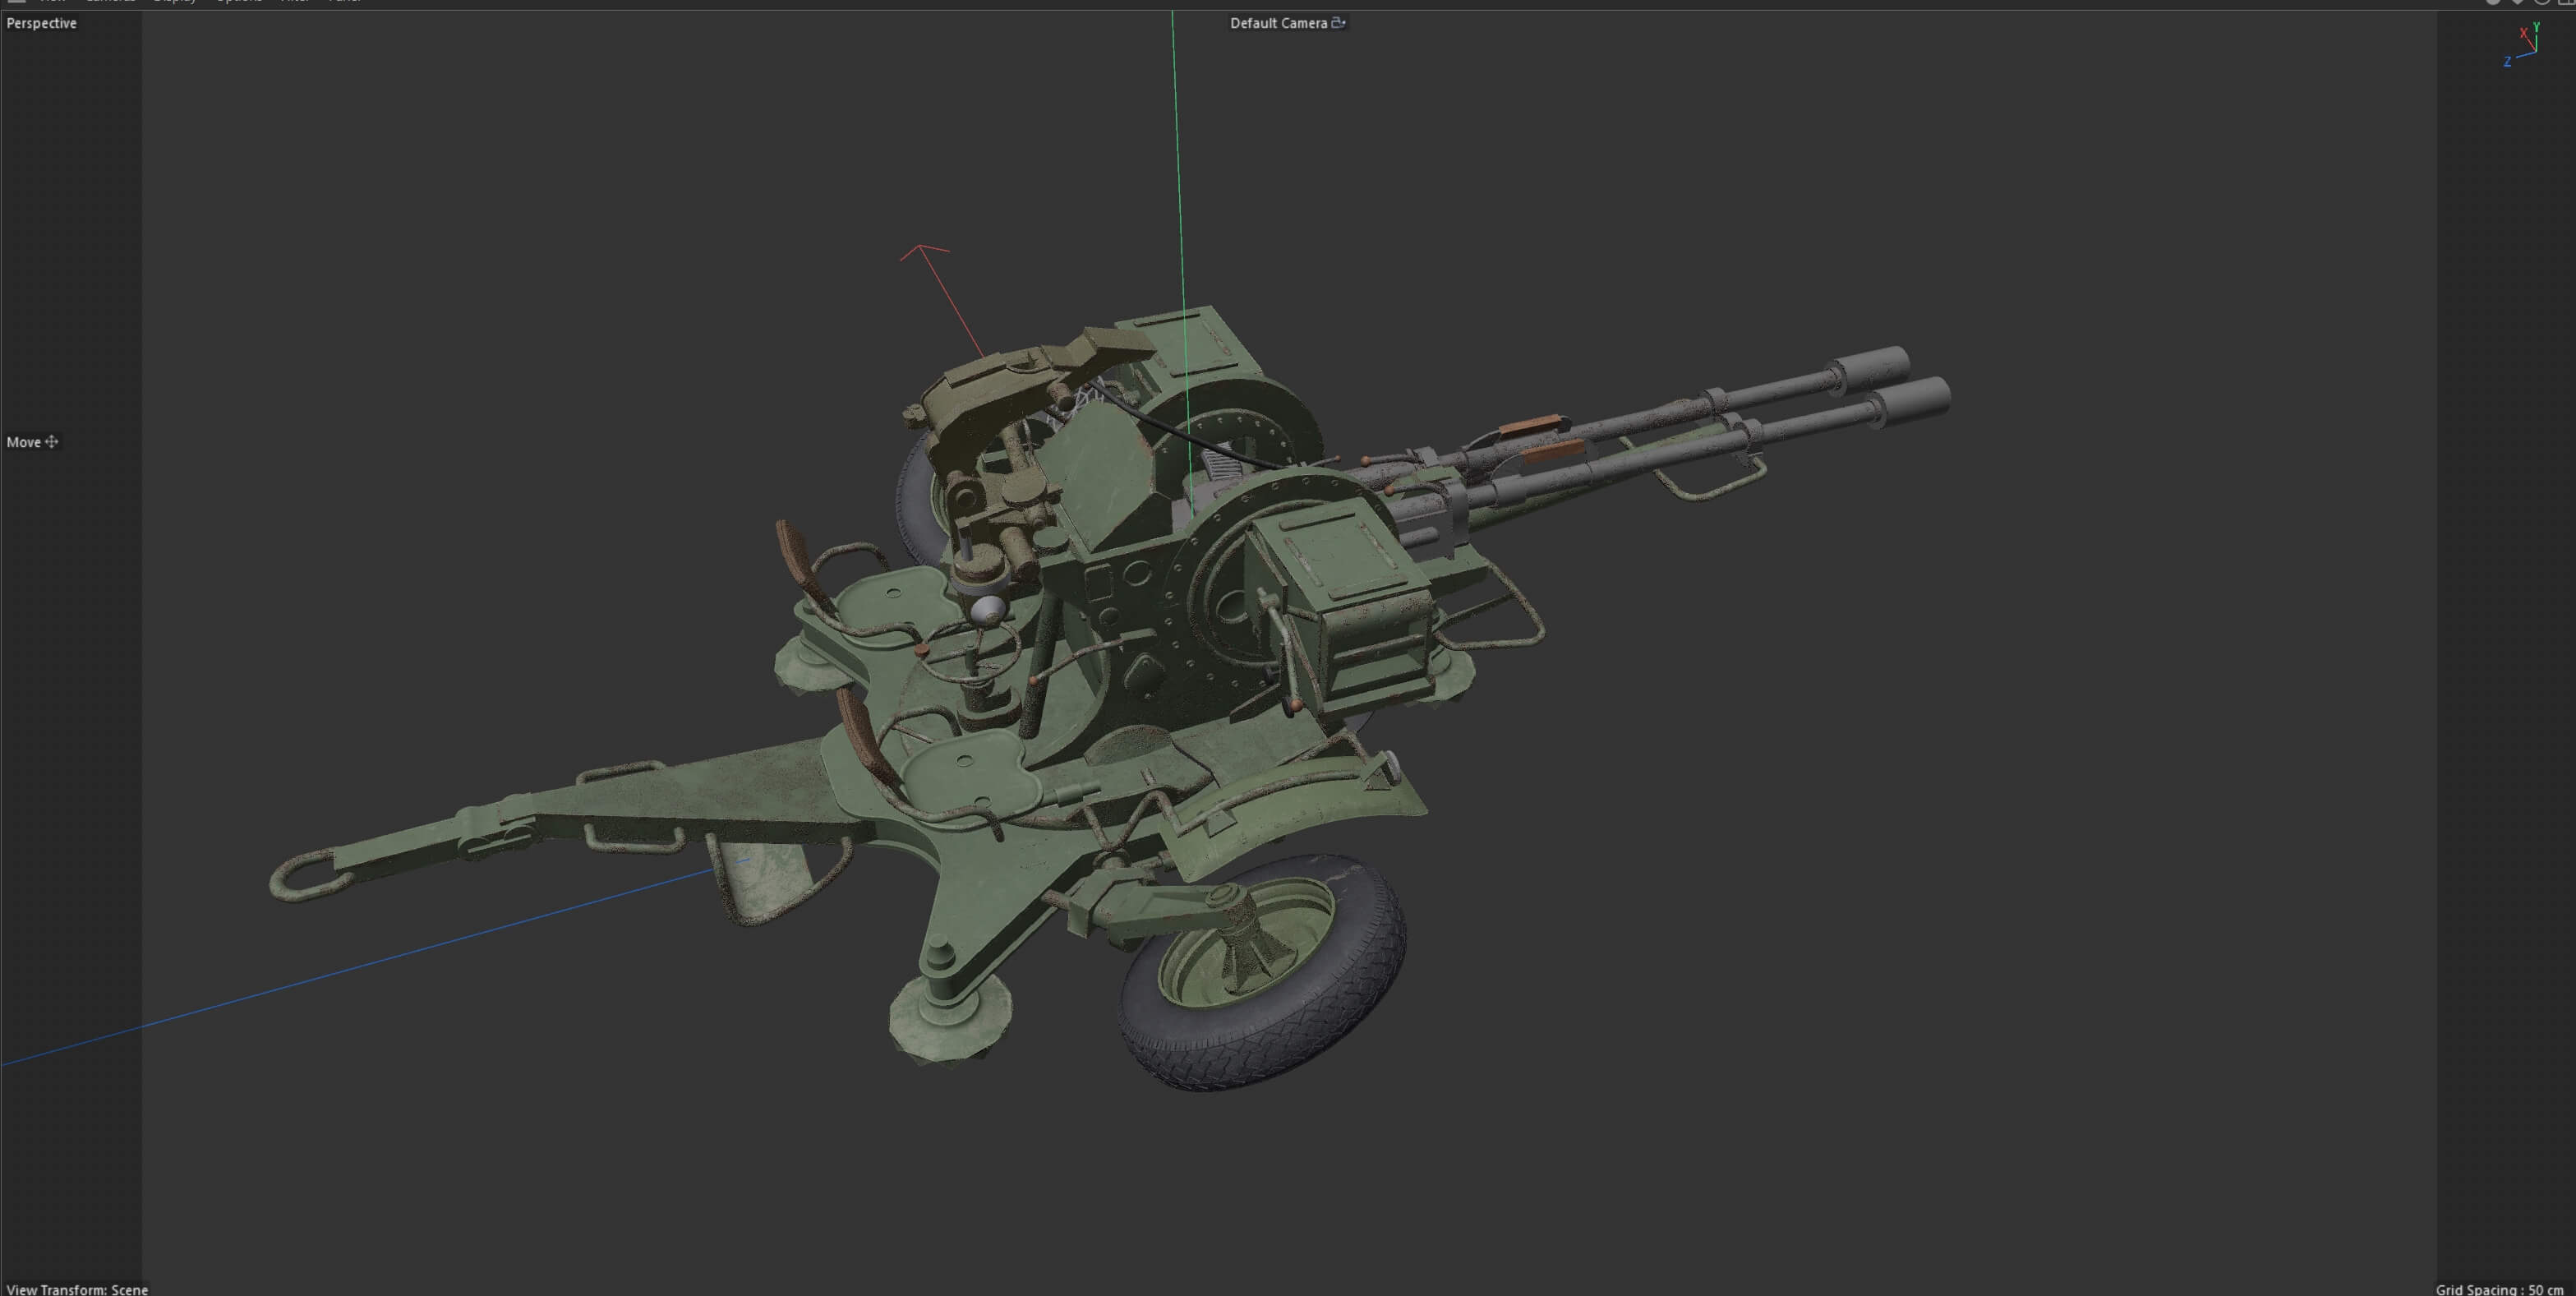Click the Perspective viewport label
Screen dimensions: 2576x1296
point(41,23)
